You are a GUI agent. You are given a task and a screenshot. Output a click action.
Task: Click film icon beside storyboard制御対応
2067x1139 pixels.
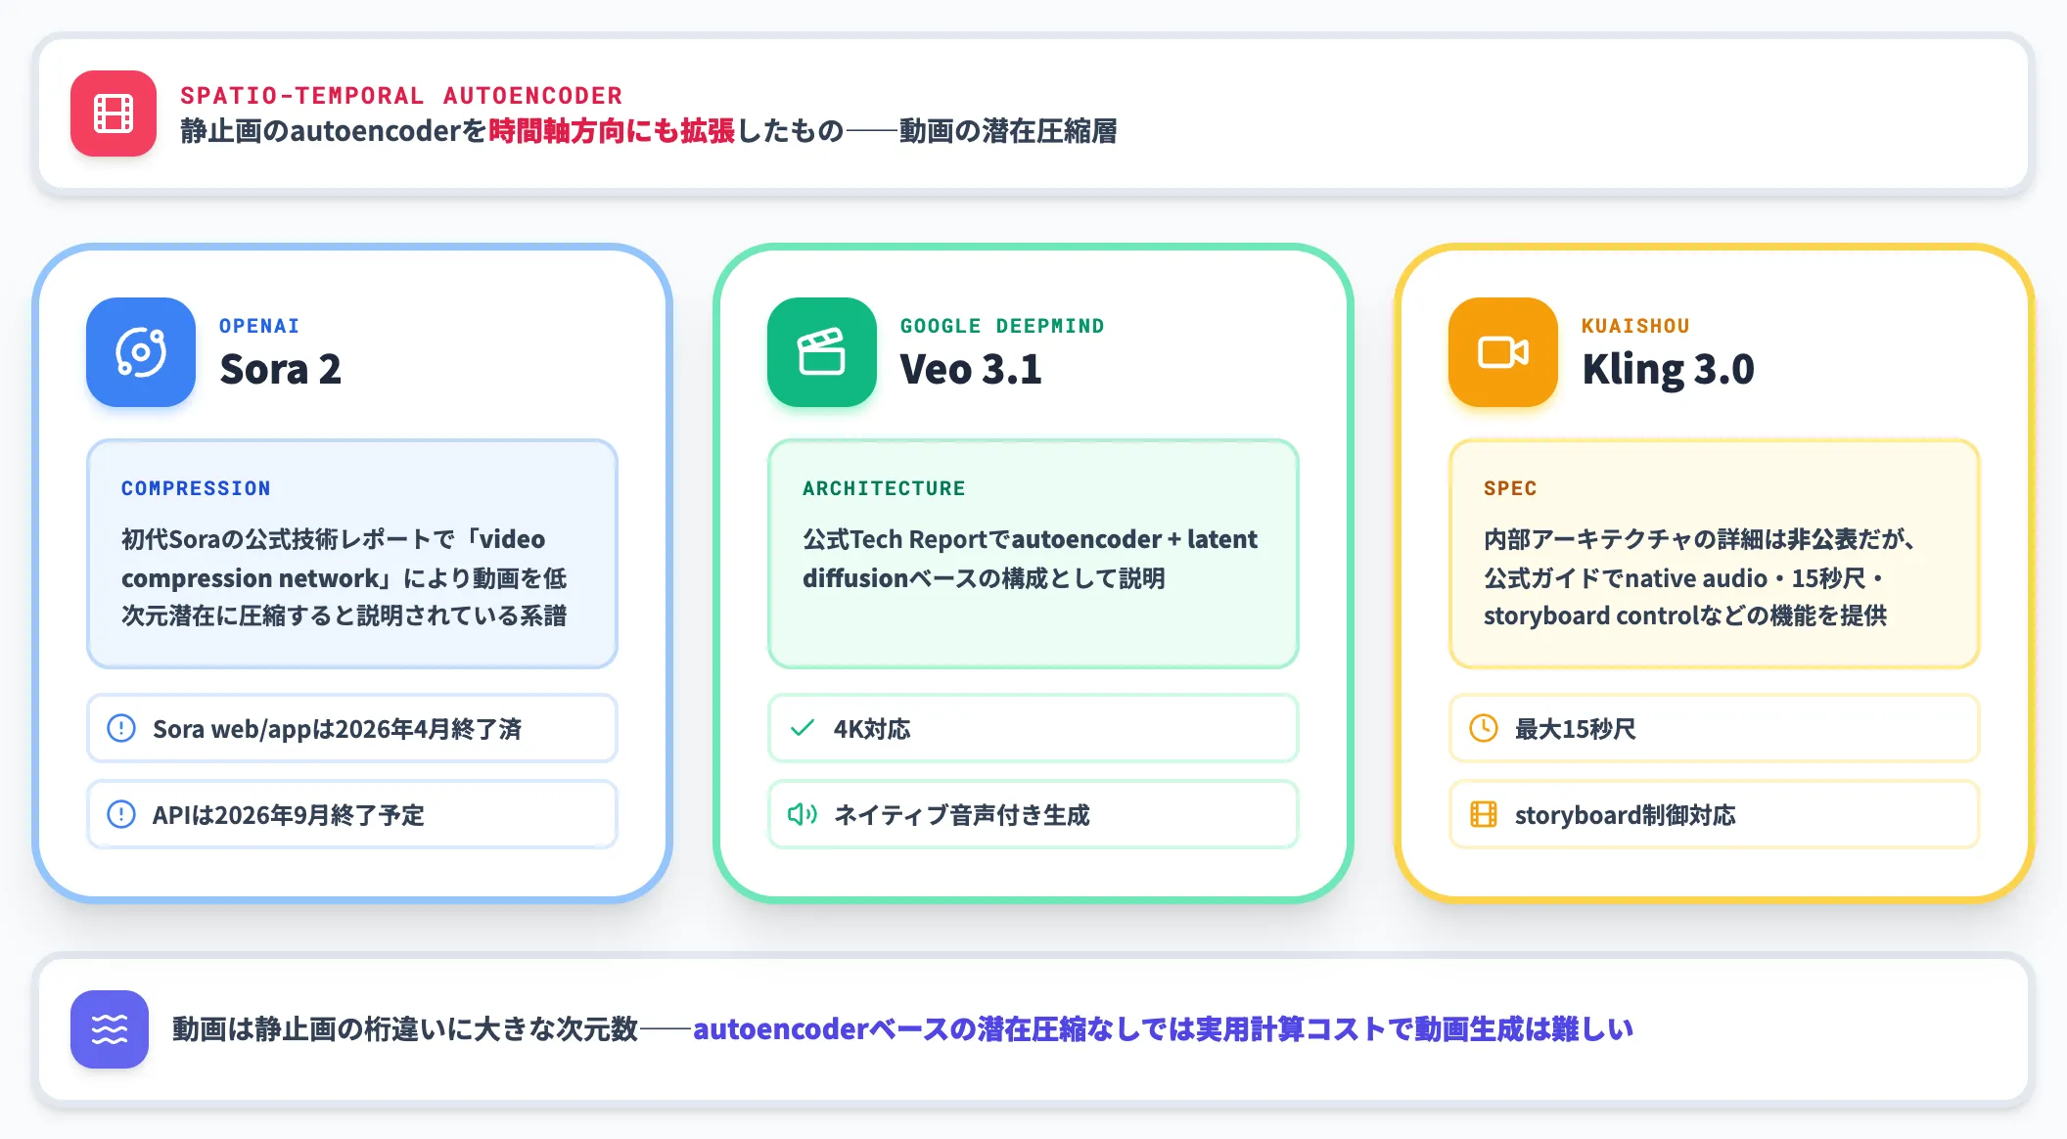(x=1484, y=814)
